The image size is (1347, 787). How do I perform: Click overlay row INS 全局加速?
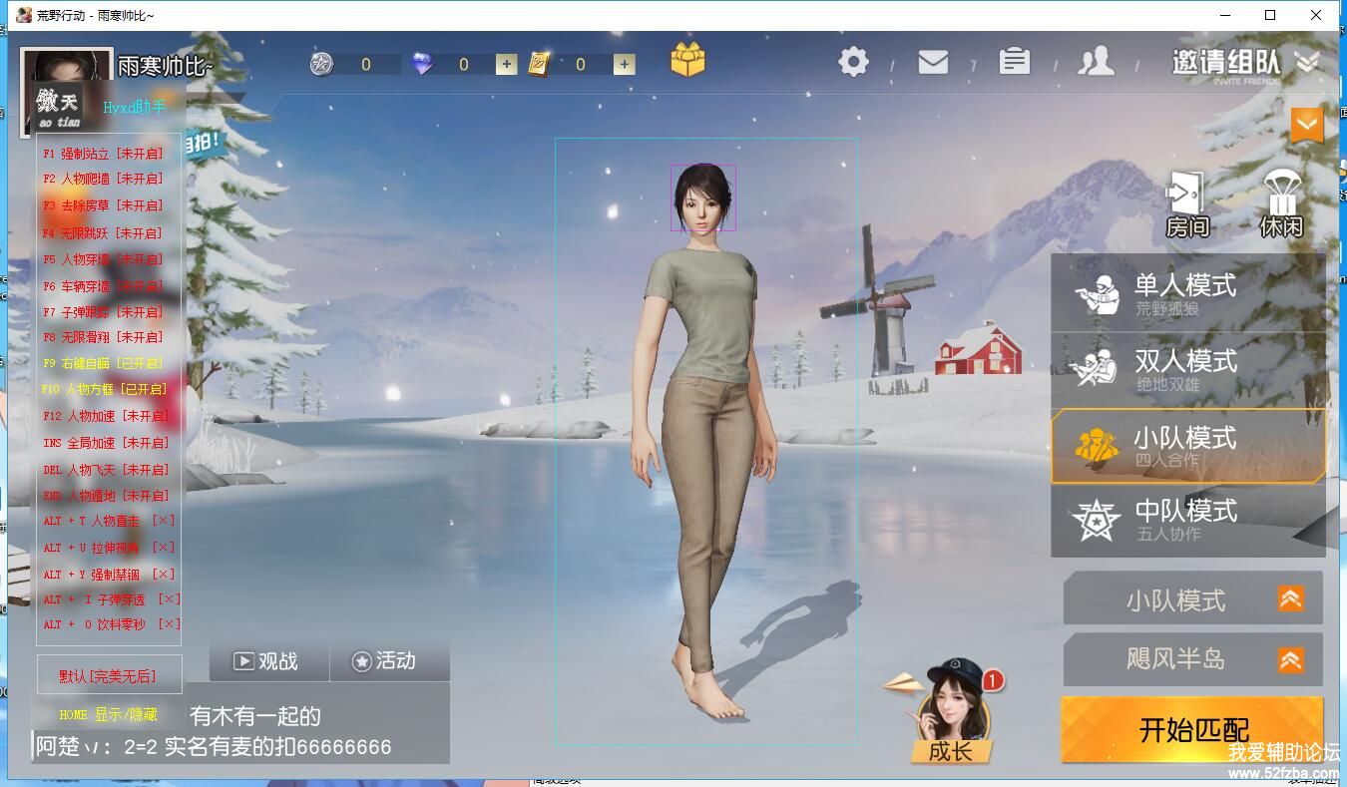(x=106, y=442)
